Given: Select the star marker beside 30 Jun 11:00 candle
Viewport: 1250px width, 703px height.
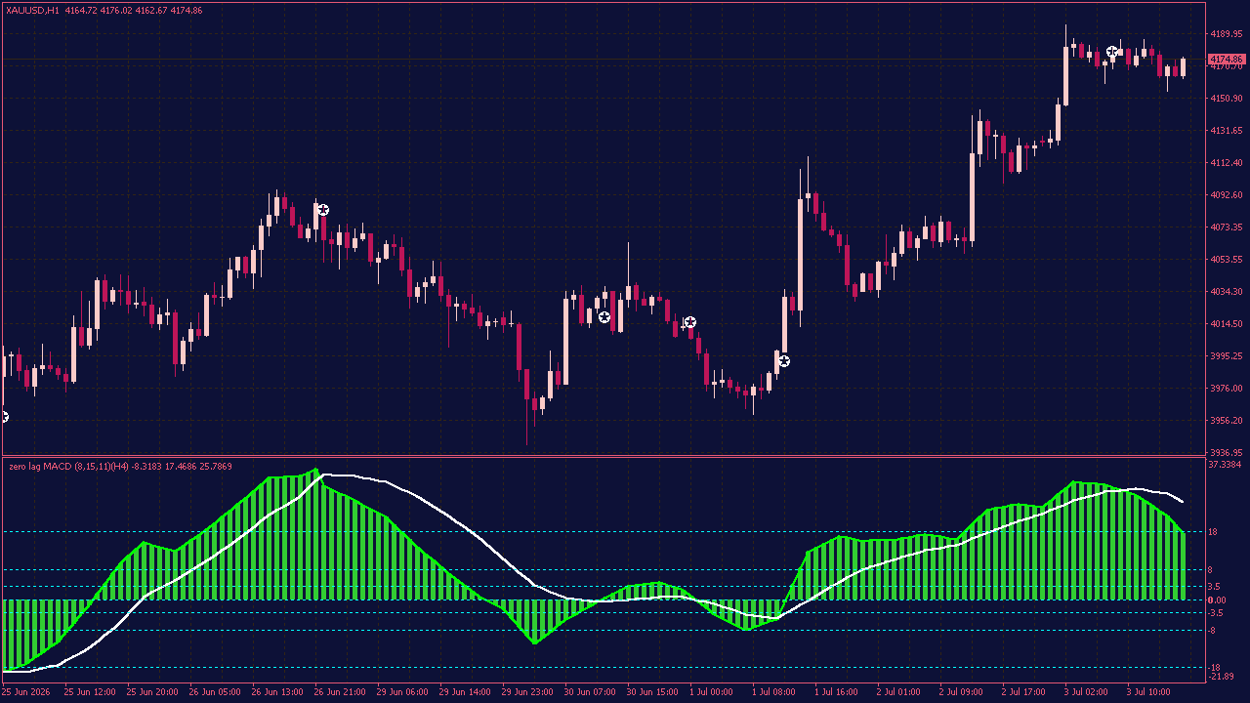Looking at the screenshot, I should pyautogui.click(x=604, y=316).
